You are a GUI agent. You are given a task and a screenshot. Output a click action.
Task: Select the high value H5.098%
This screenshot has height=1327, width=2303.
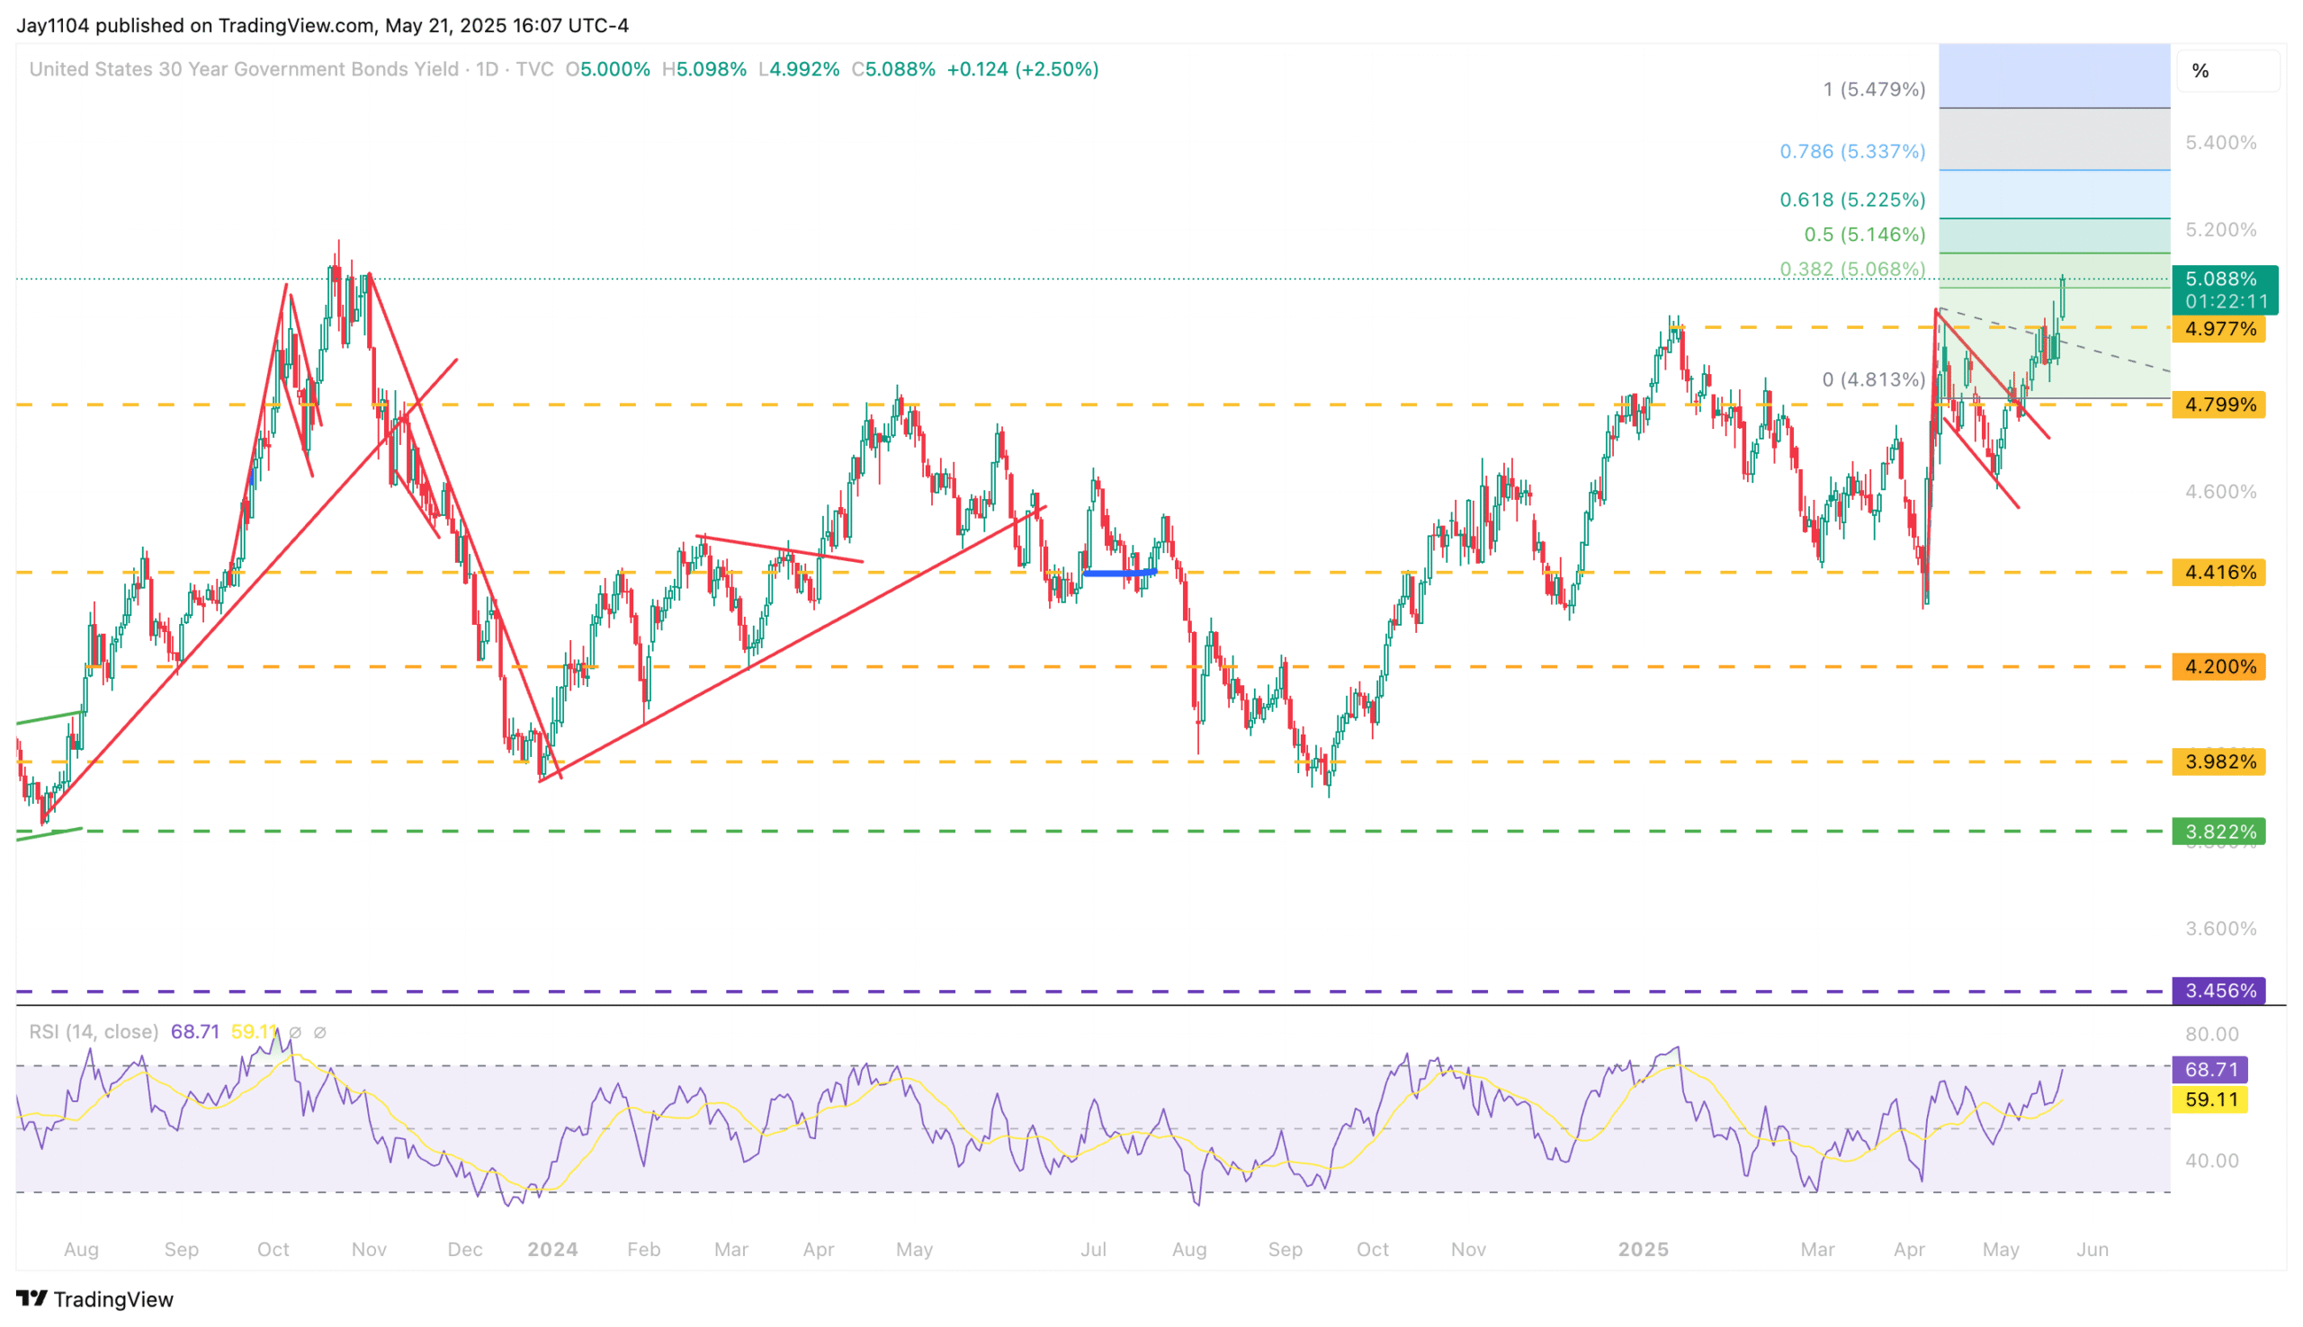pos(704,69)
